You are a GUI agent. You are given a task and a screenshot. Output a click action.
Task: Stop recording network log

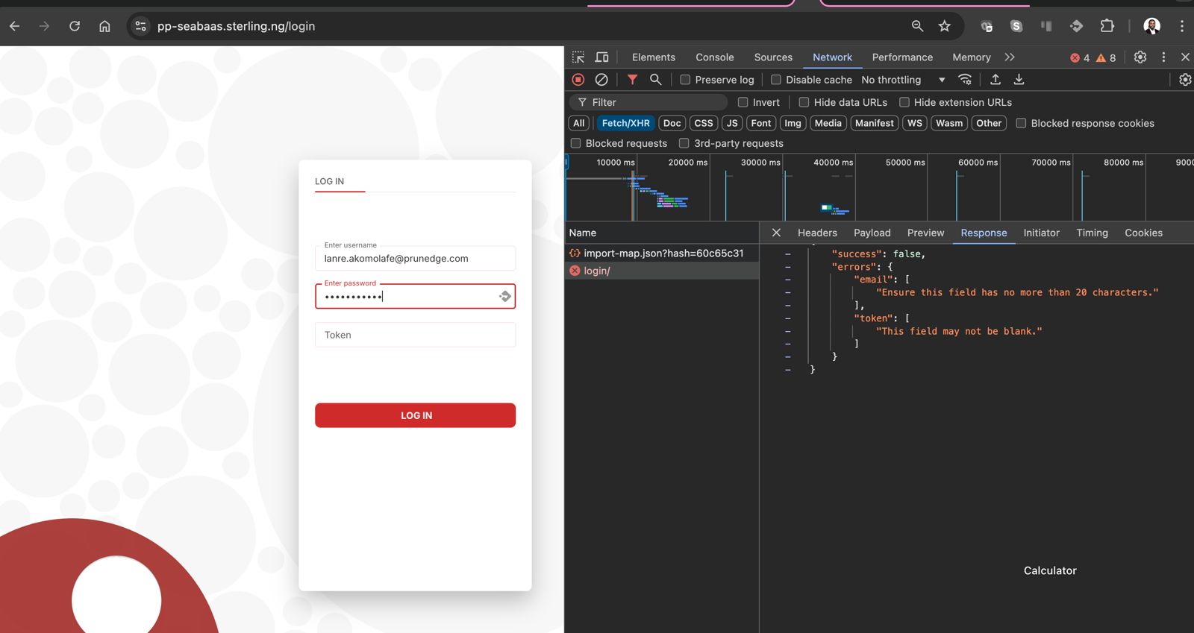point(578,80)
